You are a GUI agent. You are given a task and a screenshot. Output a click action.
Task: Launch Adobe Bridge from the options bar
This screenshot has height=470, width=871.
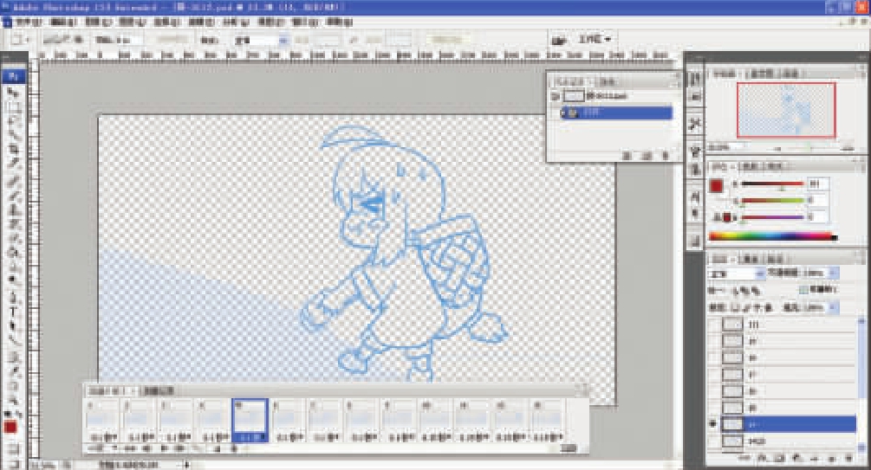[559, 40]
